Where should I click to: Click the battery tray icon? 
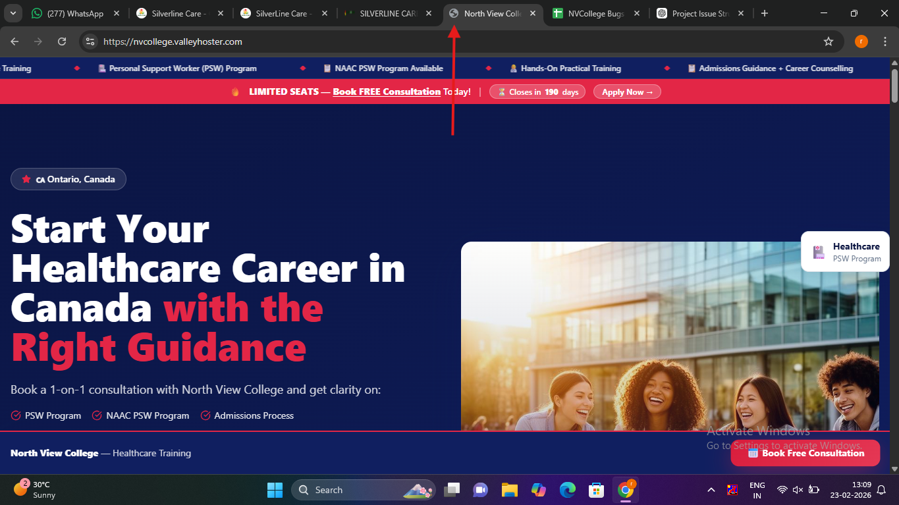point(814,490)
